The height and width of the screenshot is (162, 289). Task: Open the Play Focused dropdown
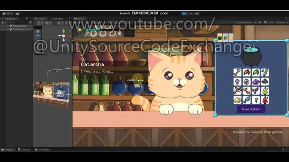246,22
